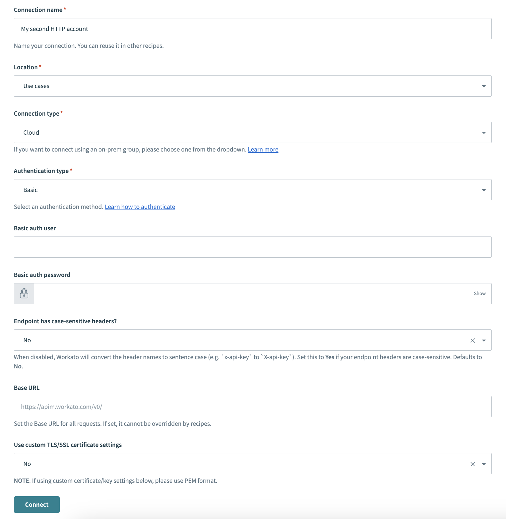Clear the TLS/SSL certificate setting with X
The width and height of the screenshot is (506, 519).
coord(472,464)
